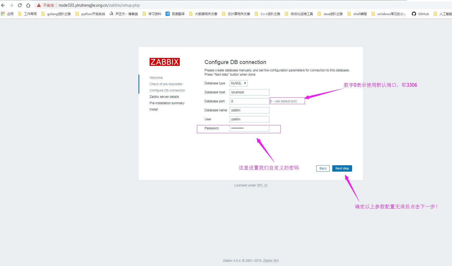
Task: Open the golang进阶之路 bookmark folder
Action: [x=56, y=14]
